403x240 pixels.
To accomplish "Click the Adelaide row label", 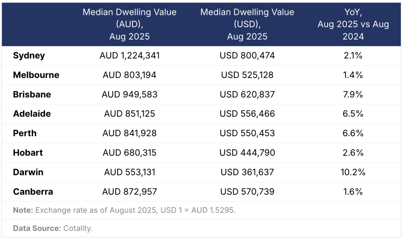I will click(32, 114).
